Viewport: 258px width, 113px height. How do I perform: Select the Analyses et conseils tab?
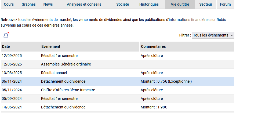coord(84,5)
